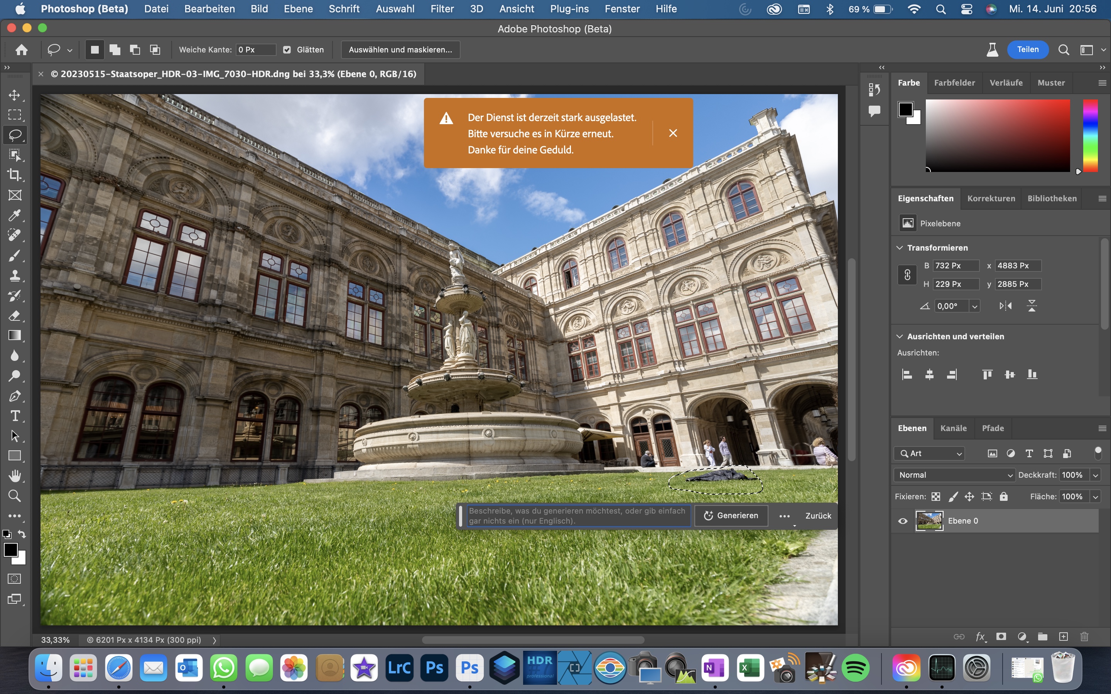Select the Type tool
The height and width of the screenshot is (694, 1111).
point(15,416)
